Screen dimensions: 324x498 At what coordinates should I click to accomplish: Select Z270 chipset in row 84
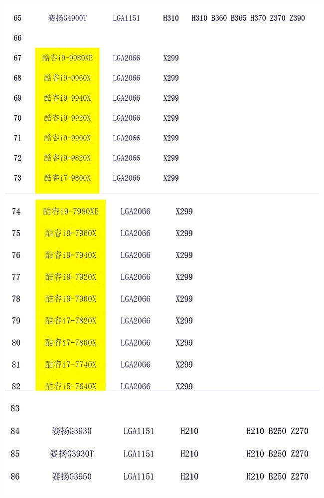coord(300,431)
